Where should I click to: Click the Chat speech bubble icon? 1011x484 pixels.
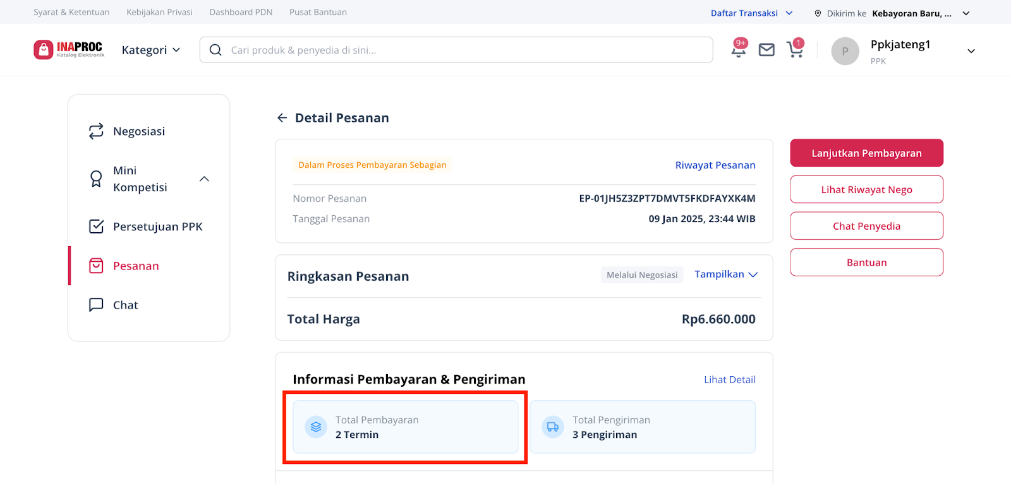[x=96, y=305]
